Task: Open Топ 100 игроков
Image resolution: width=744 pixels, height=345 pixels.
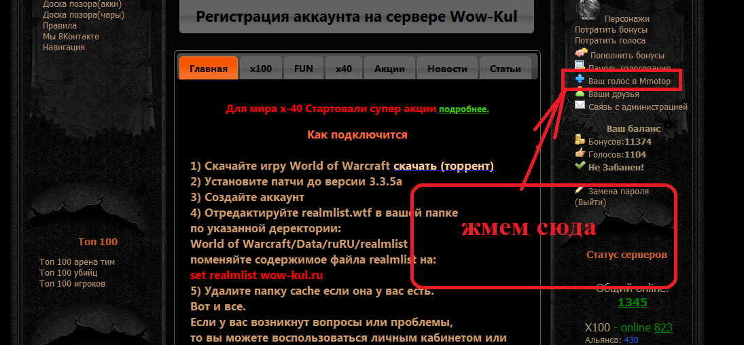Action: click(73, 284)
